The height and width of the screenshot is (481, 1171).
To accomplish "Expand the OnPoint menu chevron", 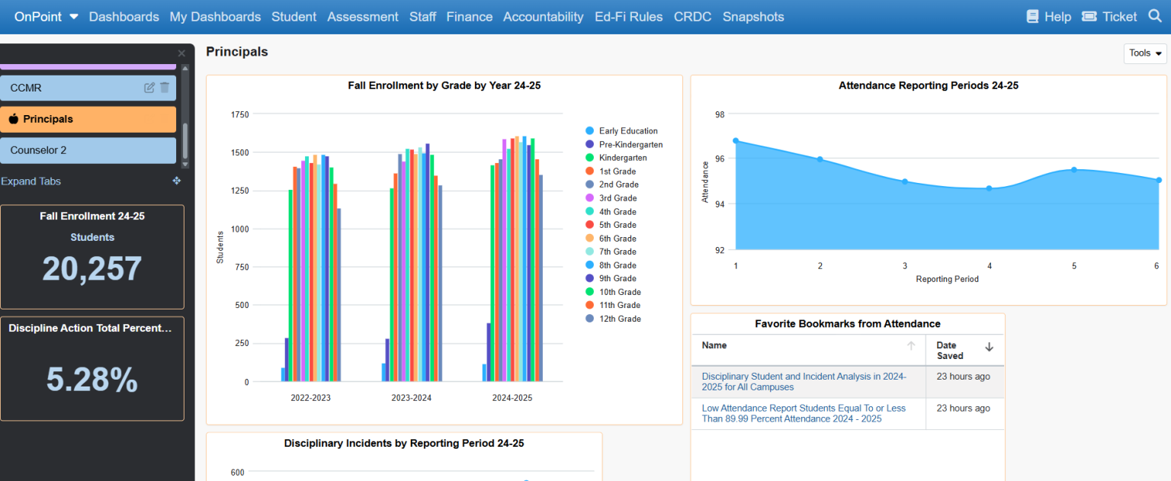I will pos(72,16).
